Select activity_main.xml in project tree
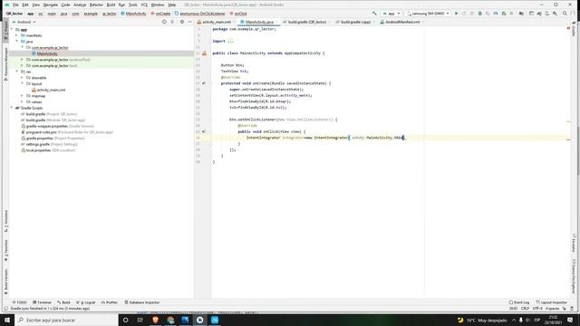This screenshot has height=326, width=580. click(x=51, y=90)
